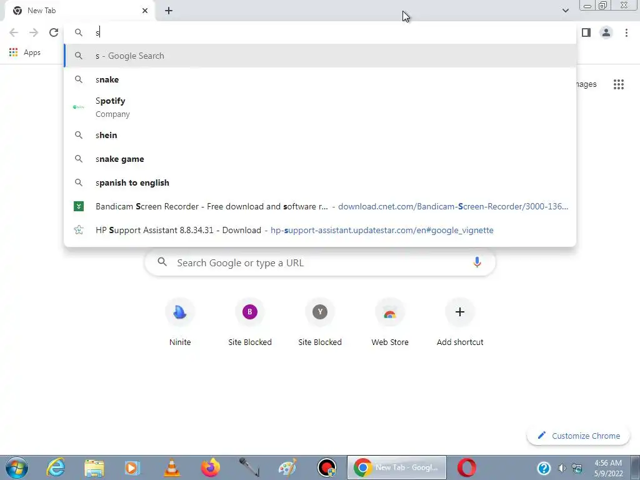Select the "s - Google Search" suggestion

point(320,56)
